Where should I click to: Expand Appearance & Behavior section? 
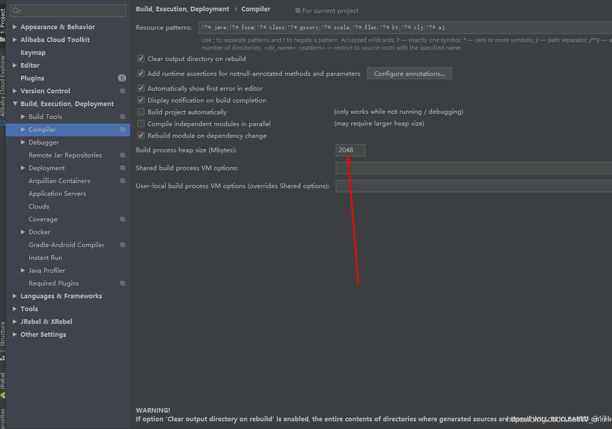click(15, 27)
